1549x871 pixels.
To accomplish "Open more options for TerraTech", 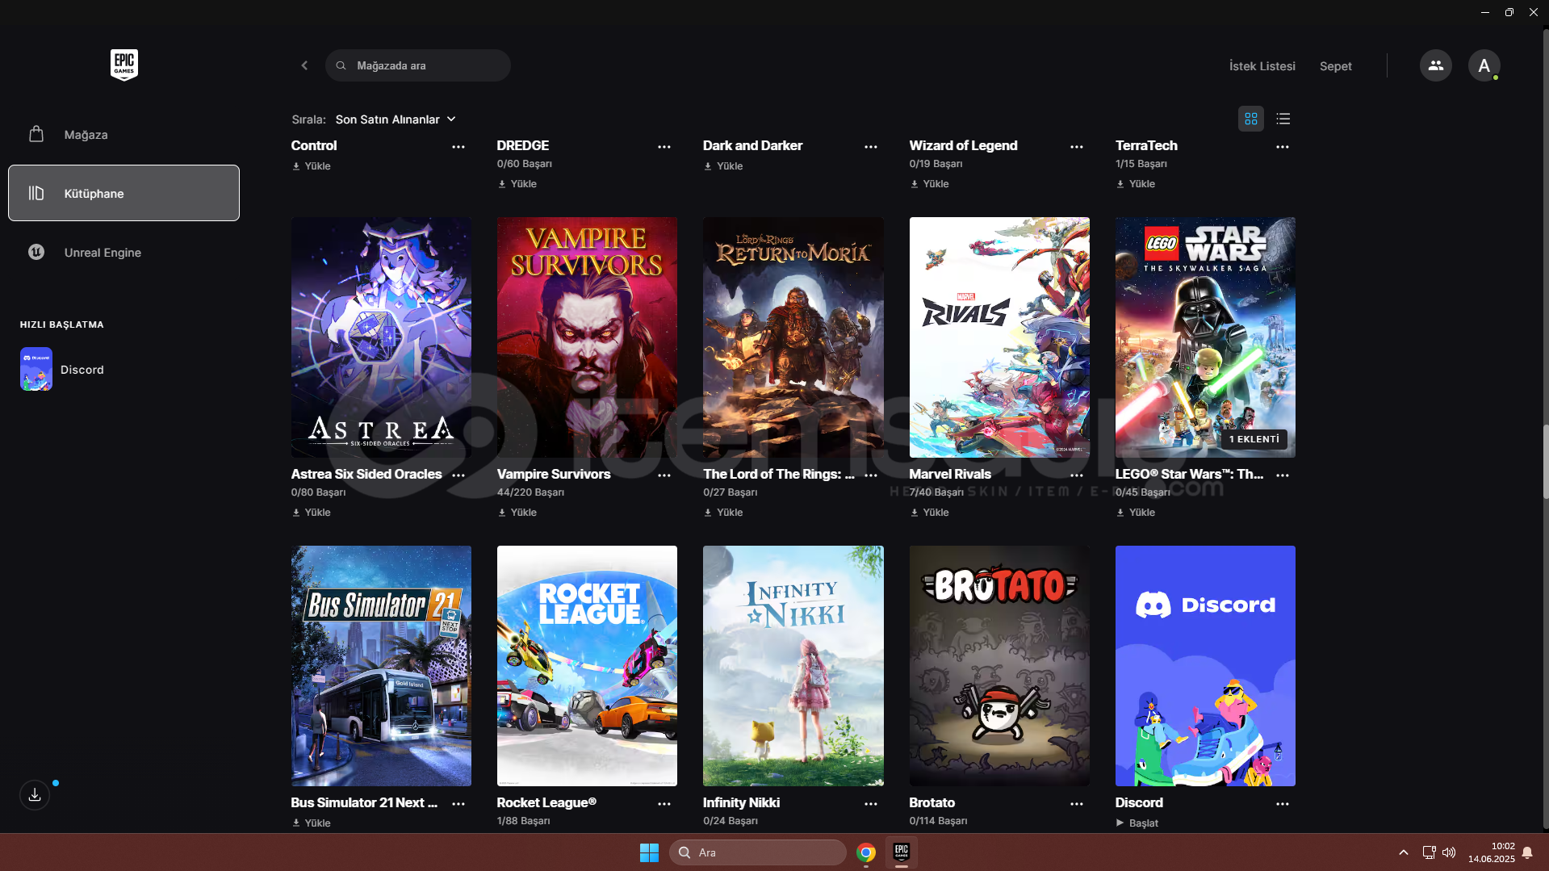I will [x=1283, y=147].
